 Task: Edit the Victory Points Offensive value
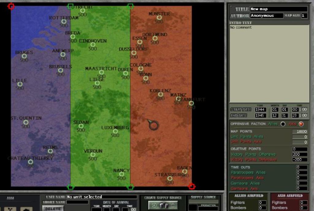click(300, 154)
